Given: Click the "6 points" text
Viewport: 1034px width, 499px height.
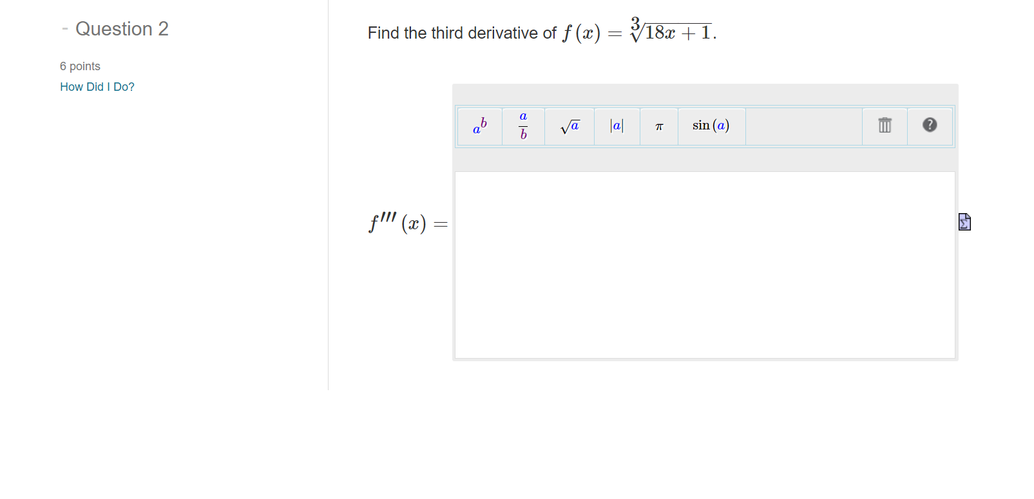Looking at the screenshot, I should pyautogui.click(x=80, y=66).
